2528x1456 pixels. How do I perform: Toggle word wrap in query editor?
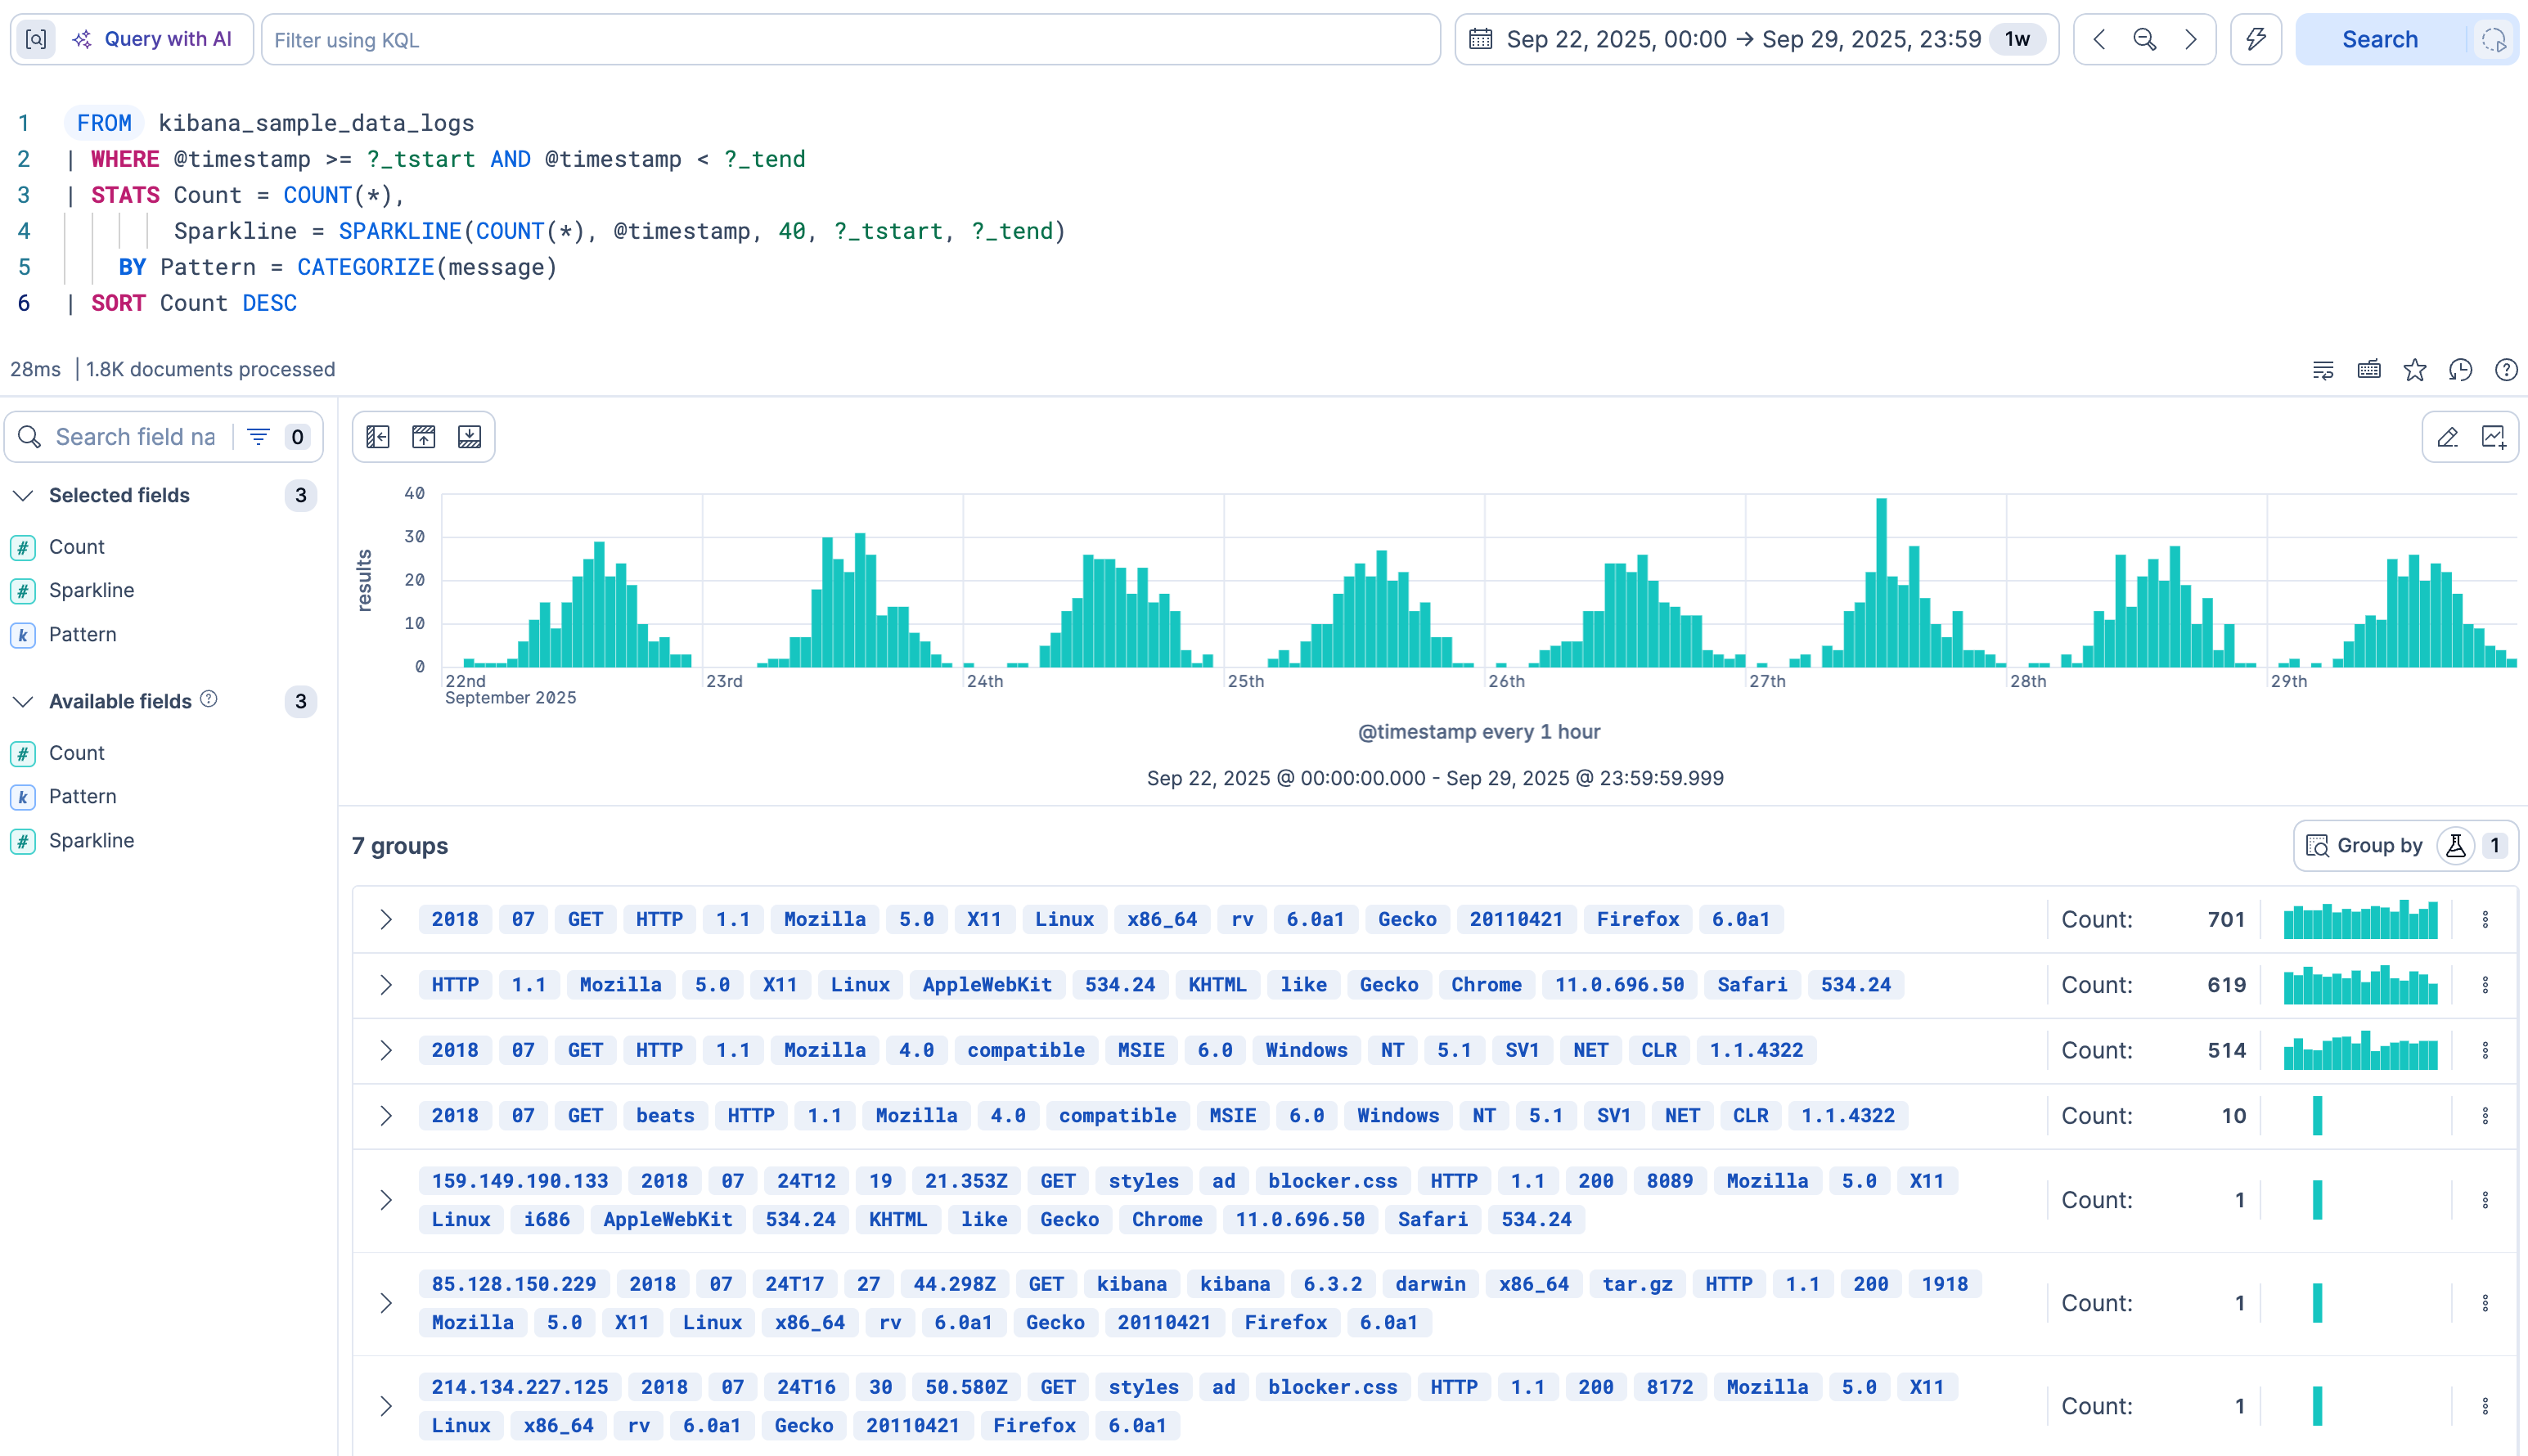[2323, 370]
